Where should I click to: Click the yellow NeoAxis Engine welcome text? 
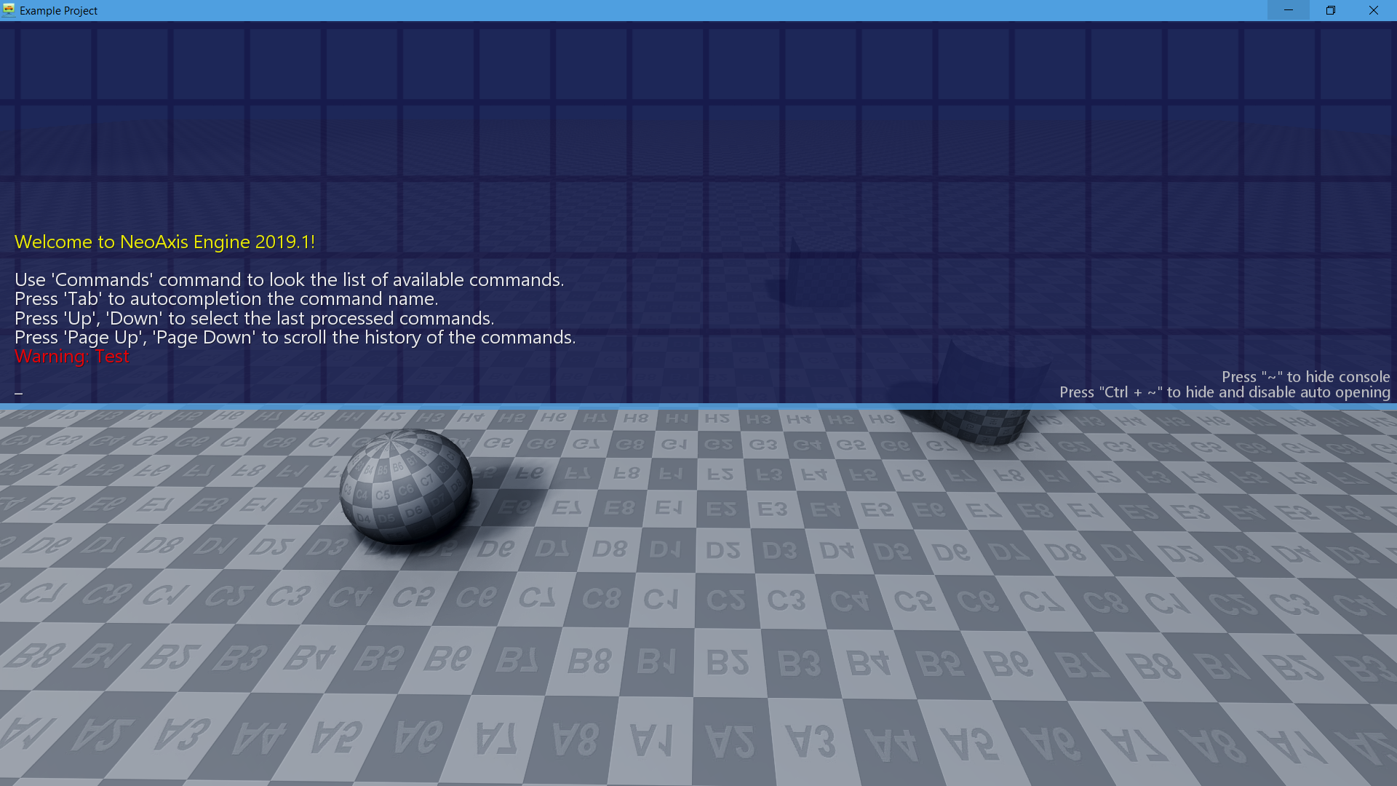(164, 242)
